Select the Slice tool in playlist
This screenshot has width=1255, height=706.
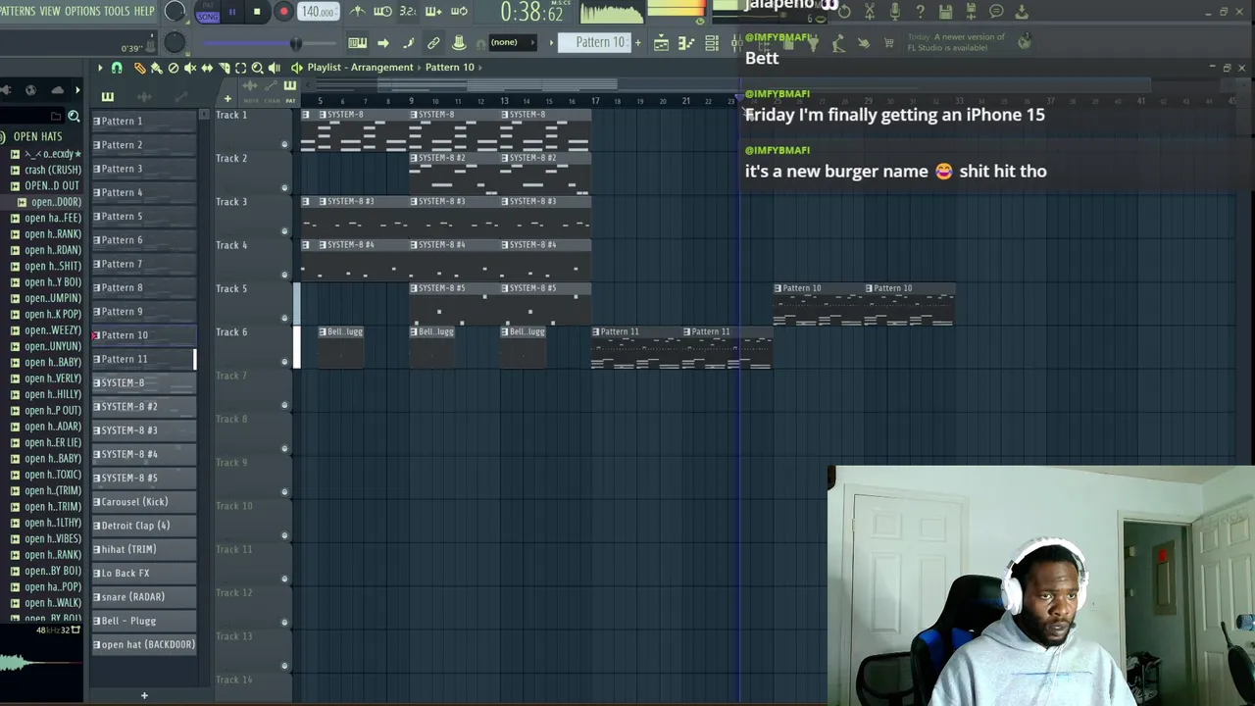pos(225,68)
